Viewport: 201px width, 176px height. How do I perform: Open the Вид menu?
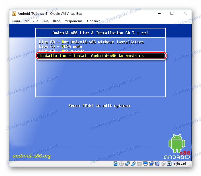46,21
